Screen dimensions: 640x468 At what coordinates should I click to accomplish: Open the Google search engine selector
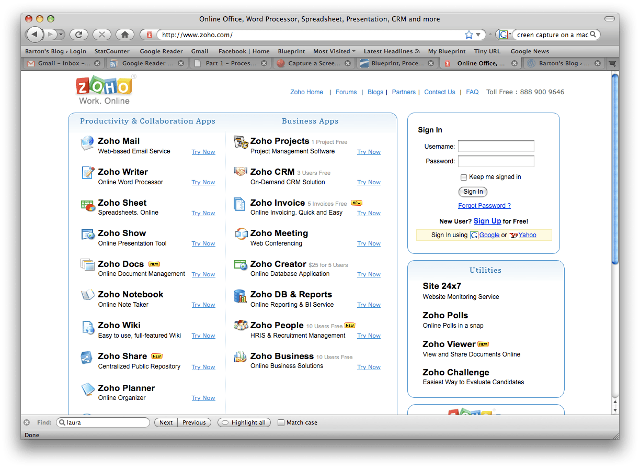click(x=504, y=35)
